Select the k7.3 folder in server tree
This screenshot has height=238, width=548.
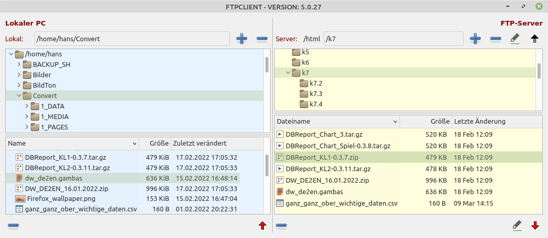coord(316,93)
